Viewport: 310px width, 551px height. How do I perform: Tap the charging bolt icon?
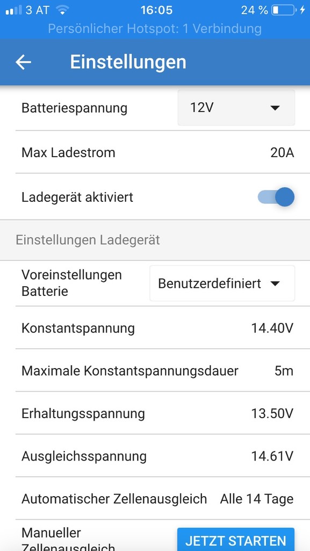click(x=302, y=10)
